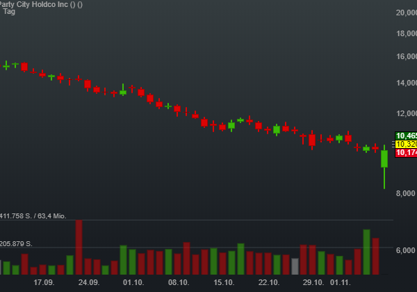Click the 01.10. date label

133,282
